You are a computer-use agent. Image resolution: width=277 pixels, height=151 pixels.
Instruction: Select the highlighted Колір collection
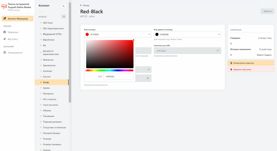[52, 82]
